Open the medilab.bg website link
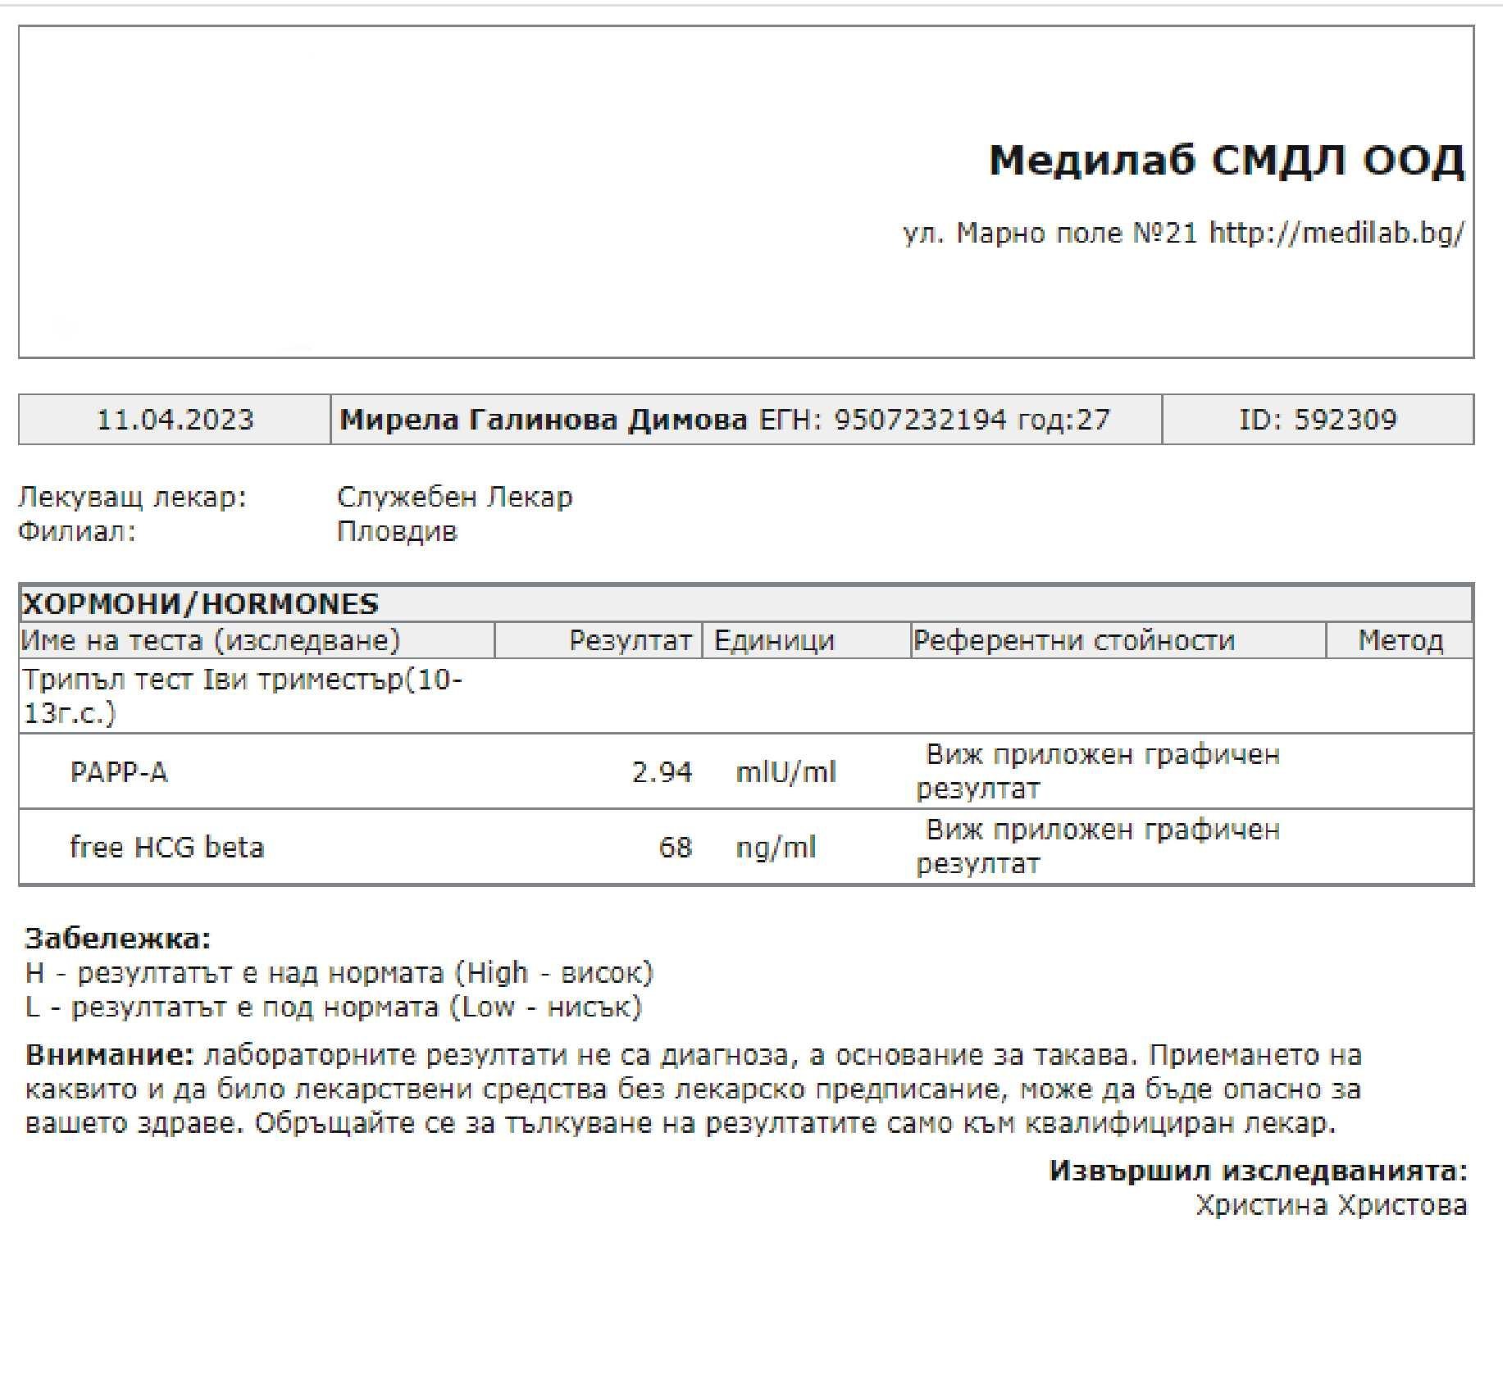 [1337, 234]
